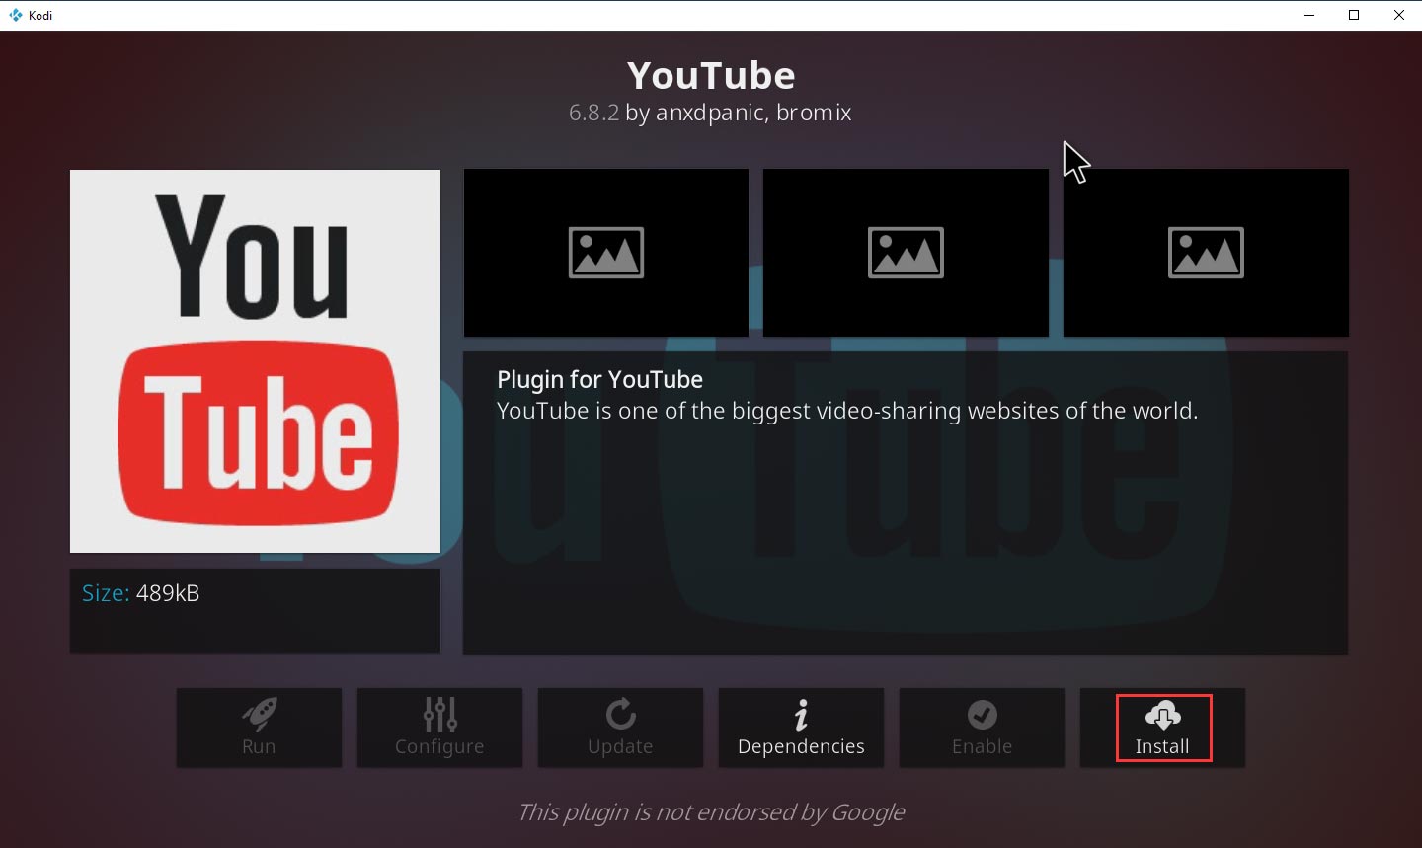Maximize the Kodi window
The height and width of the screenshot is (848, 1422).
(1354, 15)
